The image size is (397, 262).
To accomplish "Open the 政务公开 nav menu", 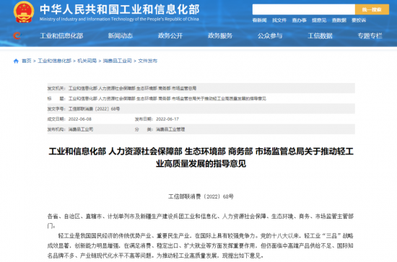I will 170,35.
